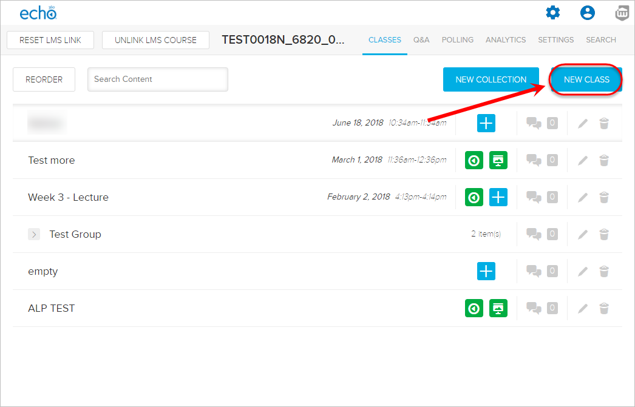Image resolution: width=635 pixels, height=407 pixels.
Task: Expand the Test Group collection chevron
Action: [x=34, y=234]
